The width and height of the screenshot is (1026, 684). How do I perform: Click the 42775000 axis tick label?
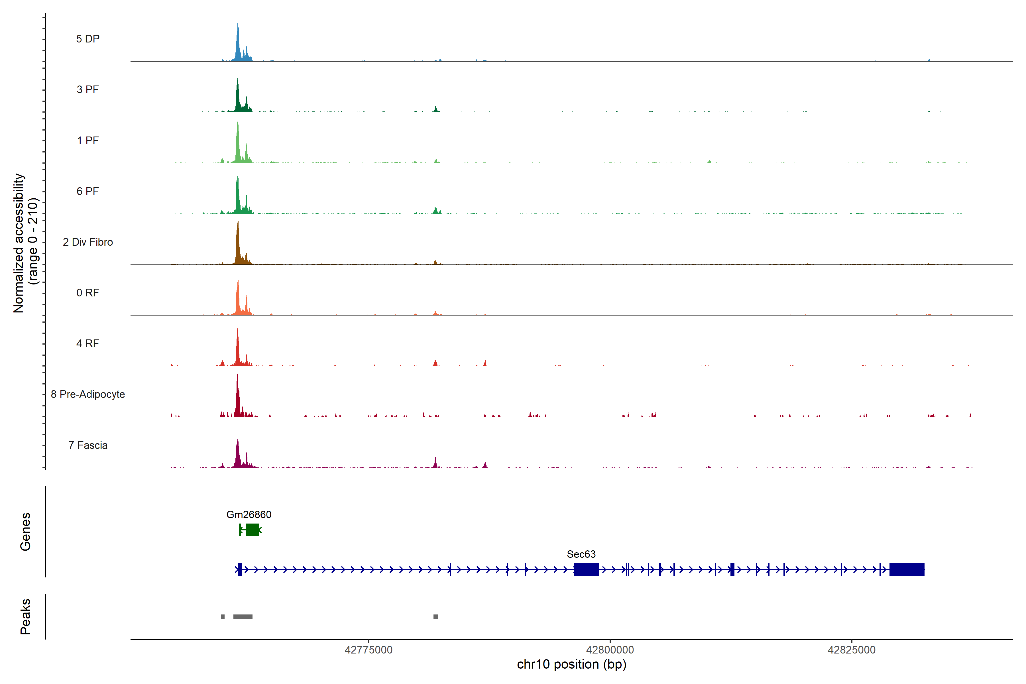click(x=369, y=650)
